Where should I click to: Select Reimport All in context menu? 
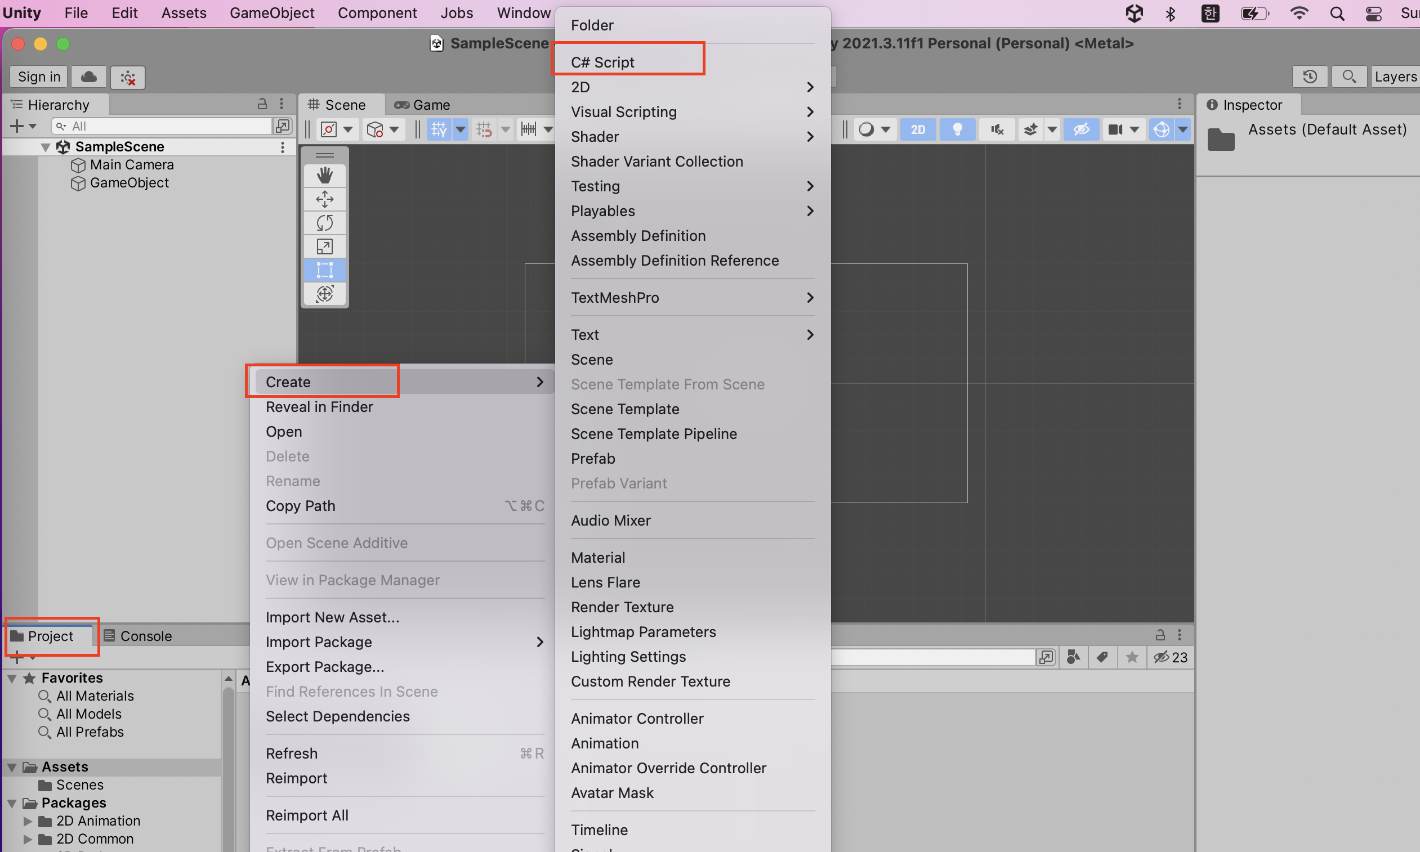402,815
